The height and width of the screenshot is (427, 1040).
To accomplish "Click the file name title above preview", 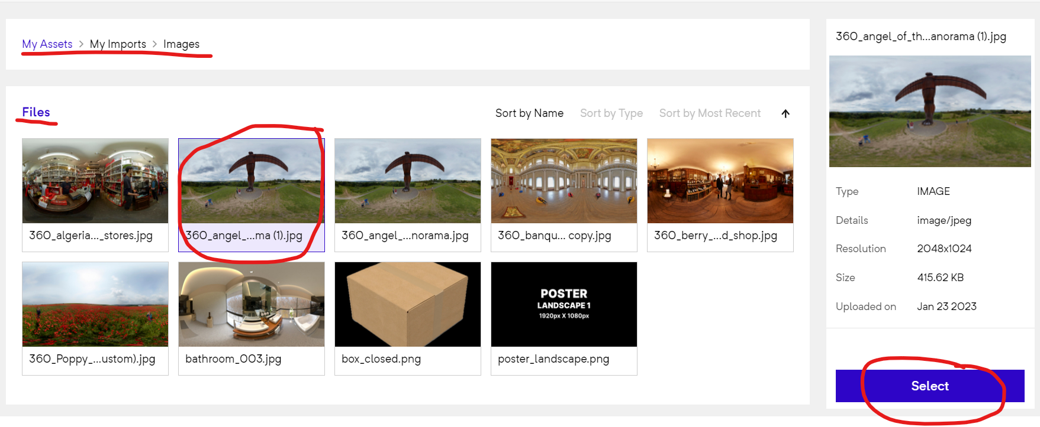I will coord(920,37).
